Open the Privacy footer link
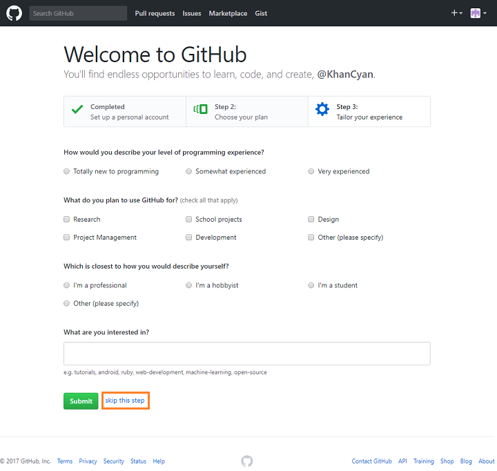497x471 pixels. 88,461
